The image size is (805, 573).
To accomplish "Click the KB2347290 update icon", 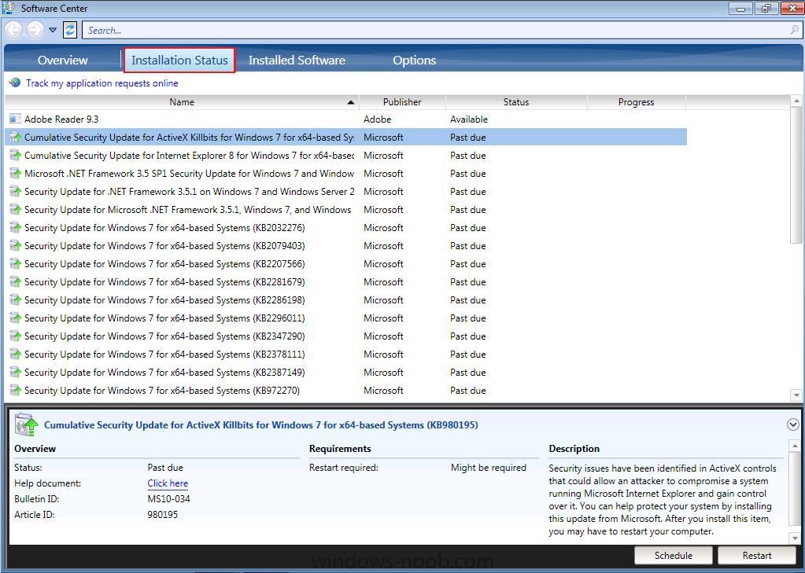I will (16, 336).
